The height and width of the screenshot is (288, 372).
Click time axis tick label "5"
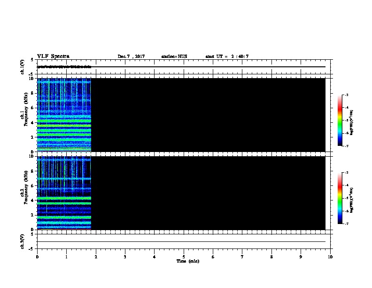[184, 257]
